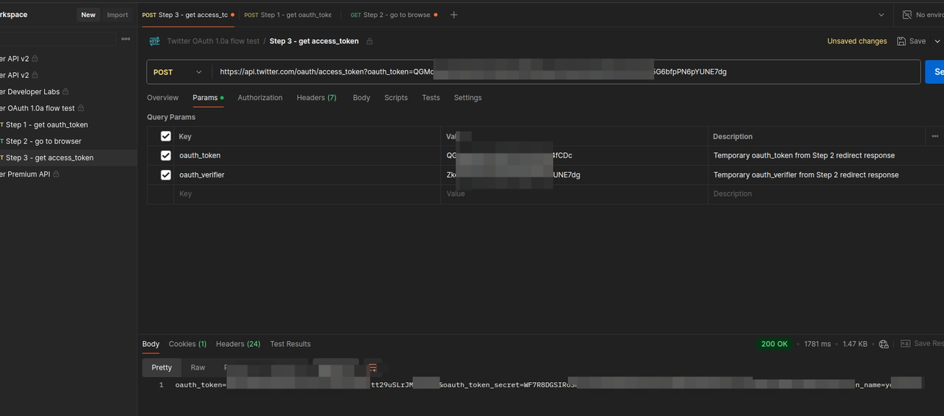Open the request Settings tab
Viewport: 944px width, 416px height.
pos(468,98)
